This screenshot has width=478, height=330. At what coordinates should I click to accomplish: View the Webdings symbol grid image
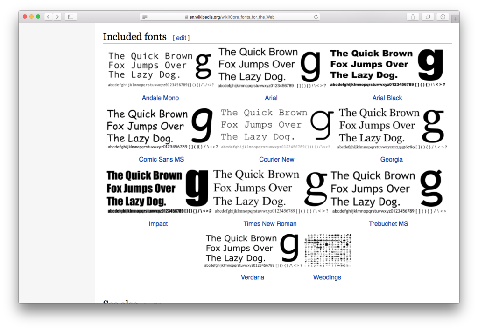[328, 250]
